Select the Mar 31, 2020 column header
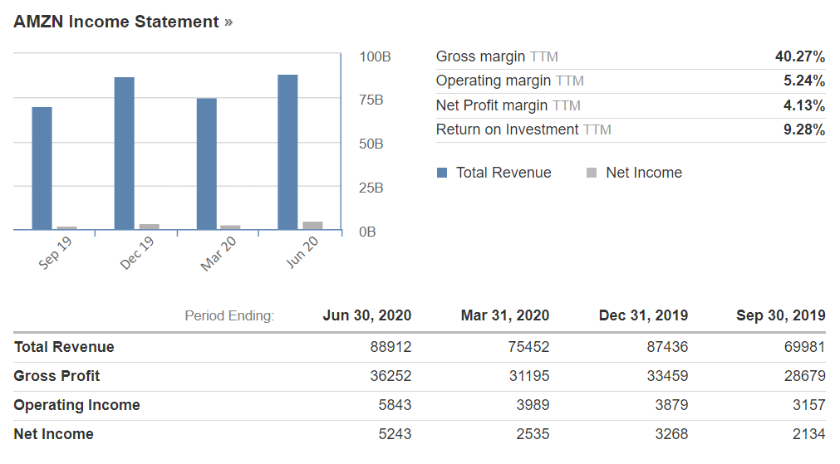 [504, 315]
